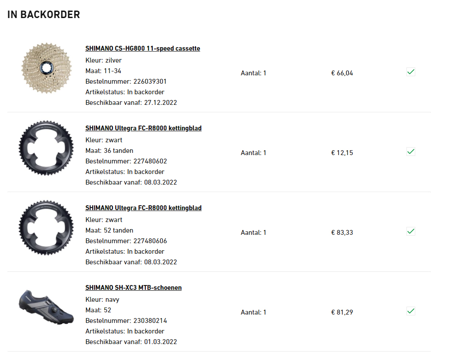
Task: Click the € 83,33 price
Action: click(342, 233)
